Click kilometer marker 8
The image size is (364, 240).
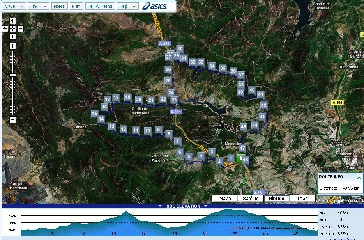click(x=169, y=134)
